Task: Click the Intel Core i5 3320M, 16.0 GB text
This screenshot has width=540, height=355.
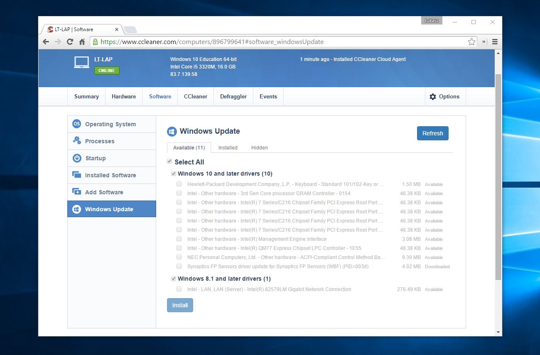Action: pyautogui.click(x=203, y=67)
